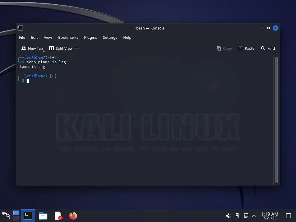Minimize the Konsole window
This screenshot has width=296, height=222.
point(261,28)
